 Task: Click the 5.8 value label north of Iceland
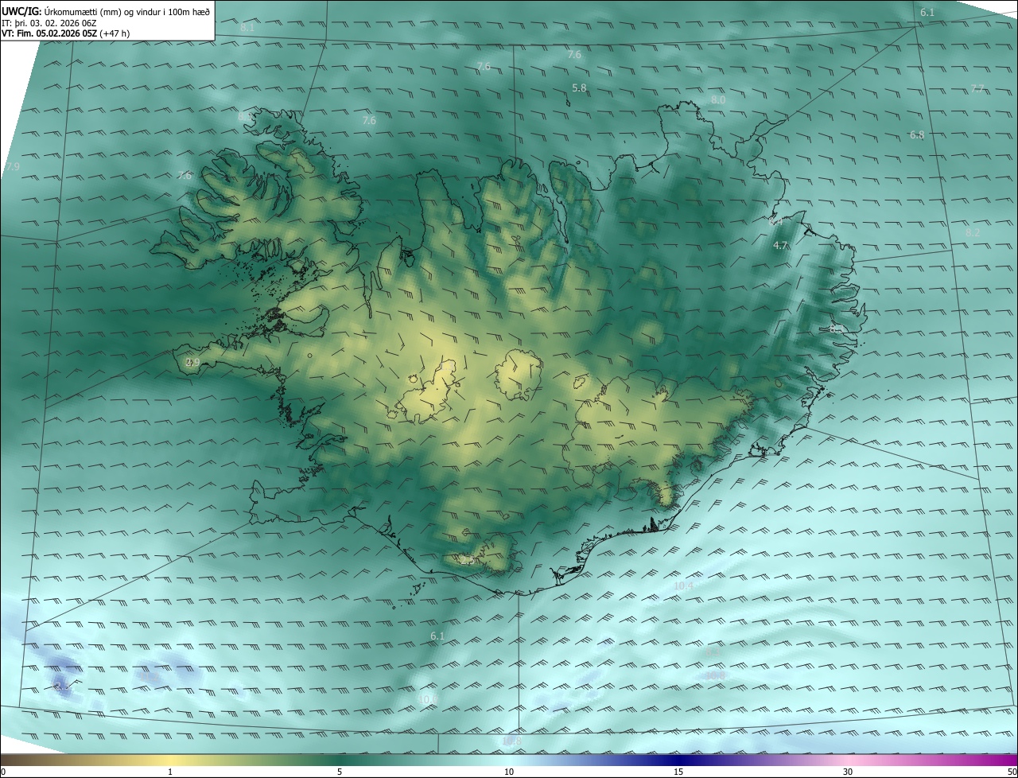tap(579, 88)
